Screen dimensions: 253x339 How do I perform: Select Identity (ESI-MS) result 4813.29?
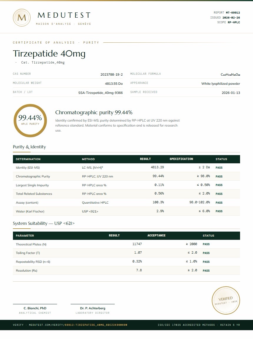(157, 167)
